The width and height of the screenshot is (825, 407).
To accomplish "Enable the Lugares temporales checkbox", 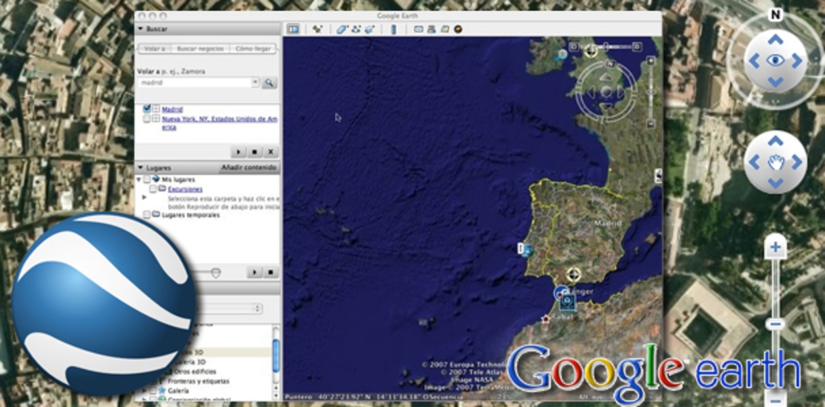I will 147,215.
